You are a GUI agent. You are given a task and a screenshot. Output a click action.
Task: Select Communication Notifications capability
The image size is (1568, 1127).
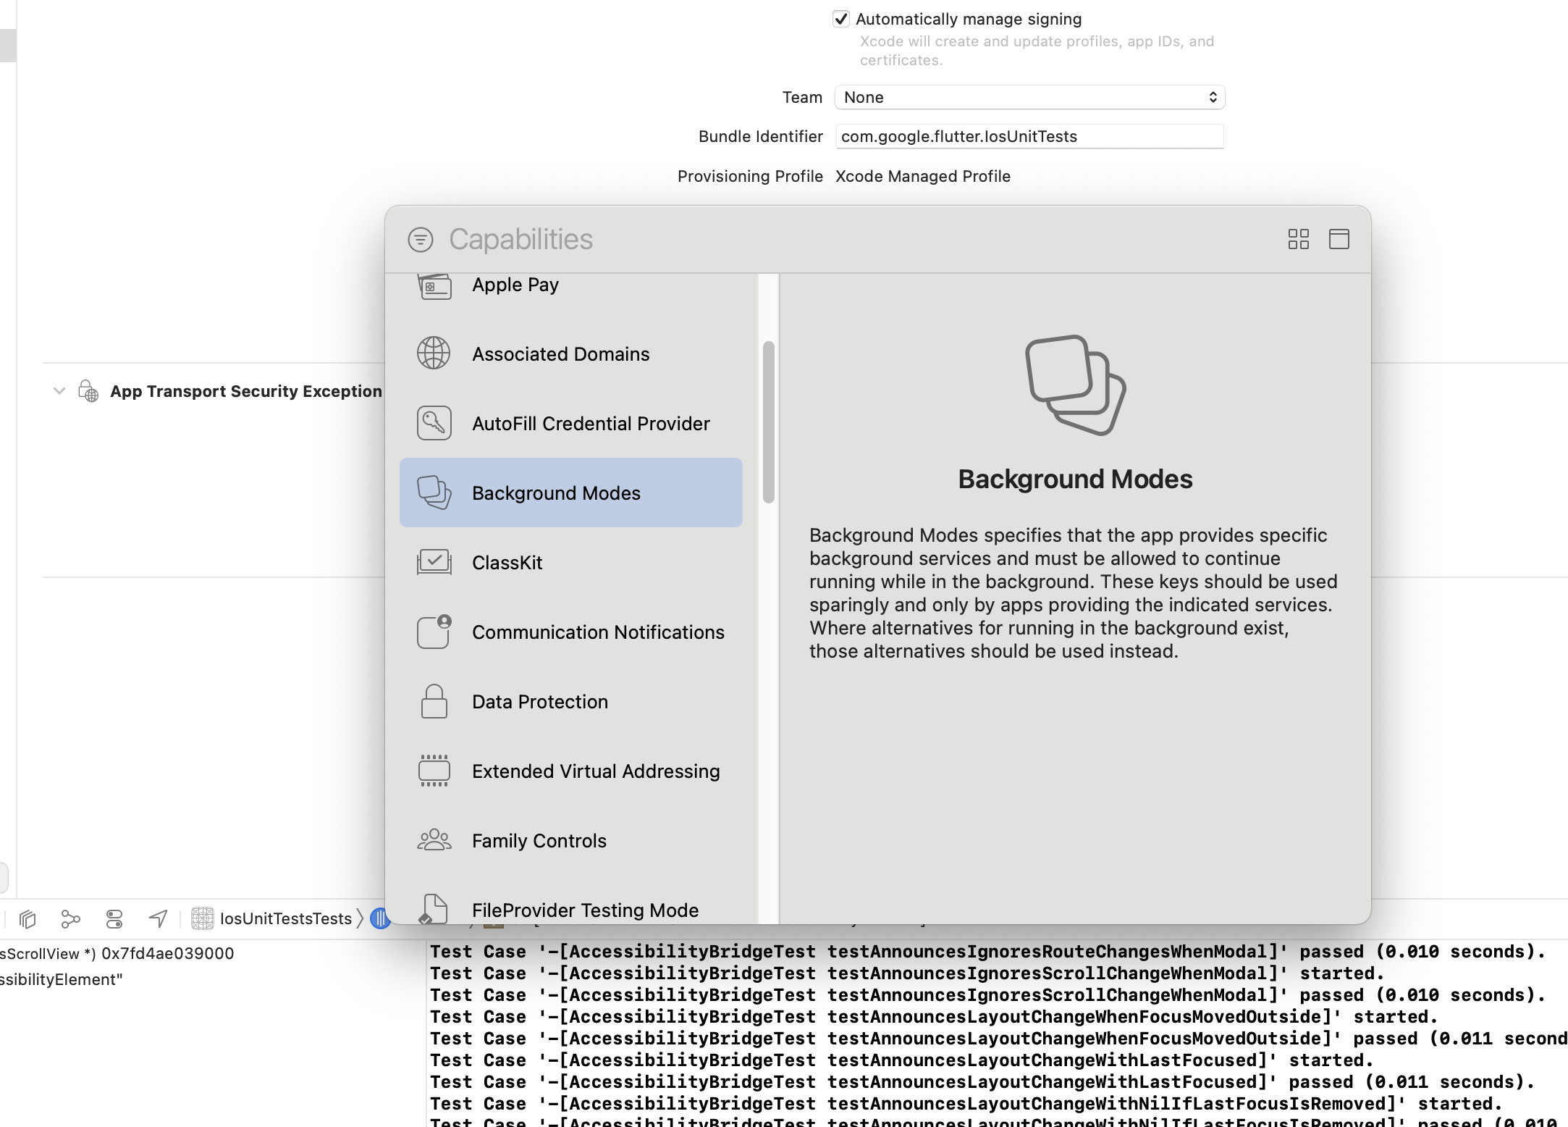[x=597, y=632]
